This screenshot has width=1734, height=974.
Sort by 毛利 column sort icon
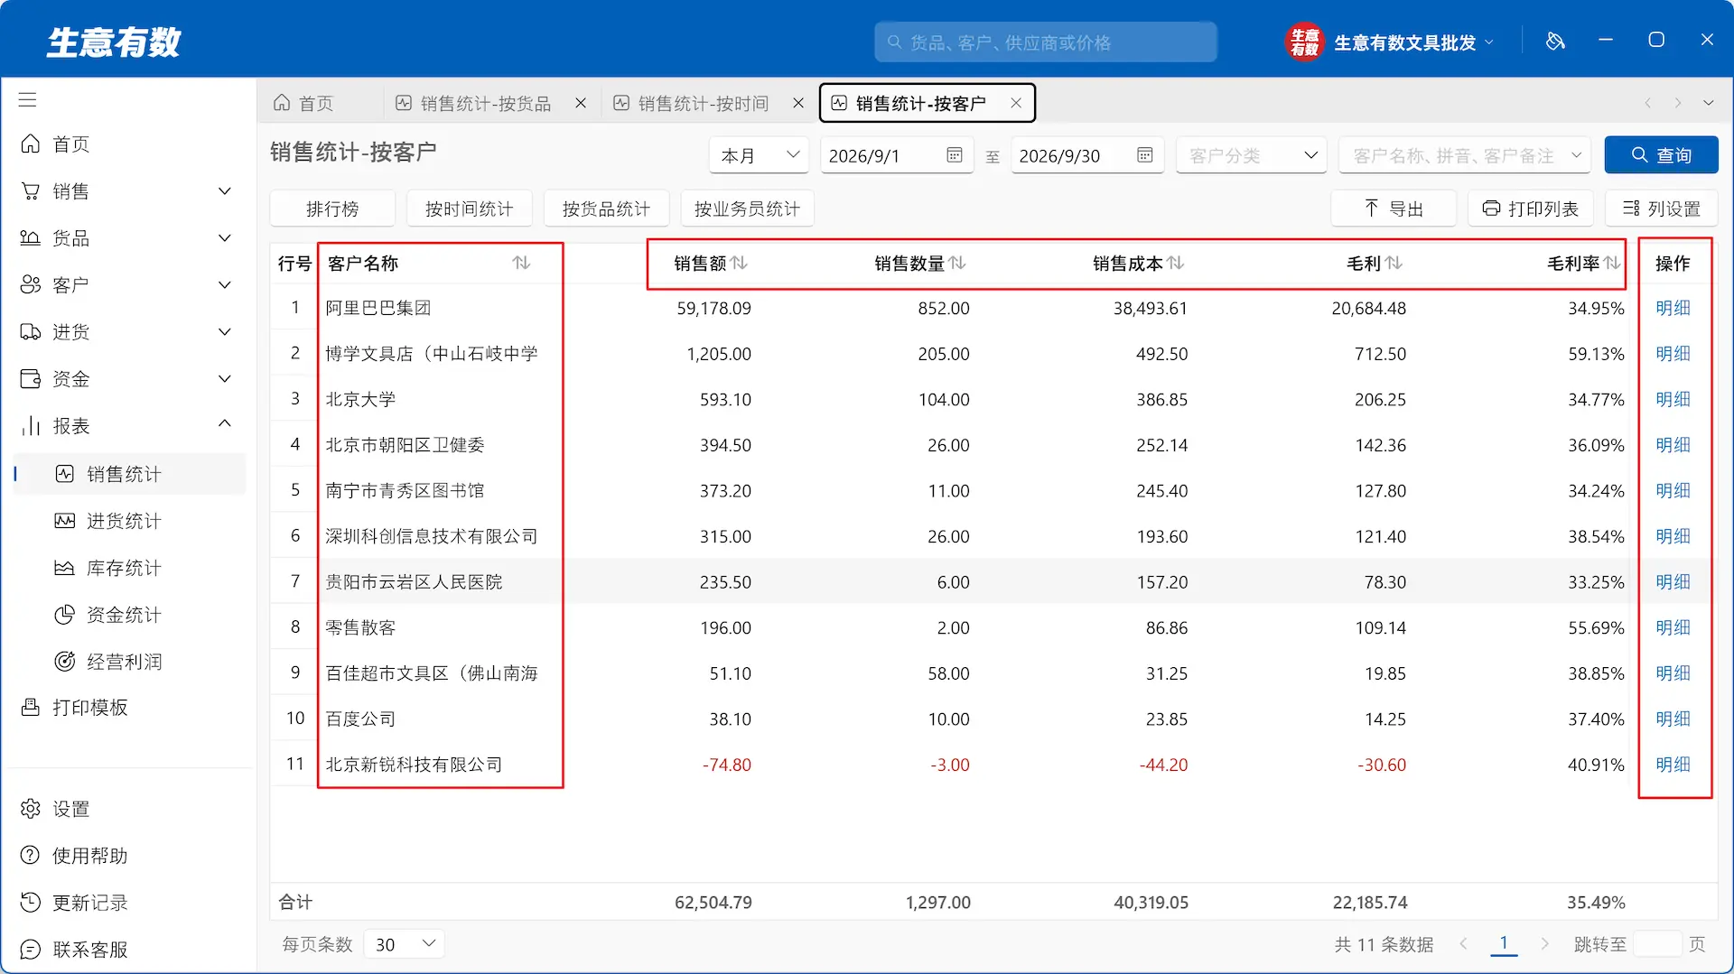click(x=1394, y=263)
